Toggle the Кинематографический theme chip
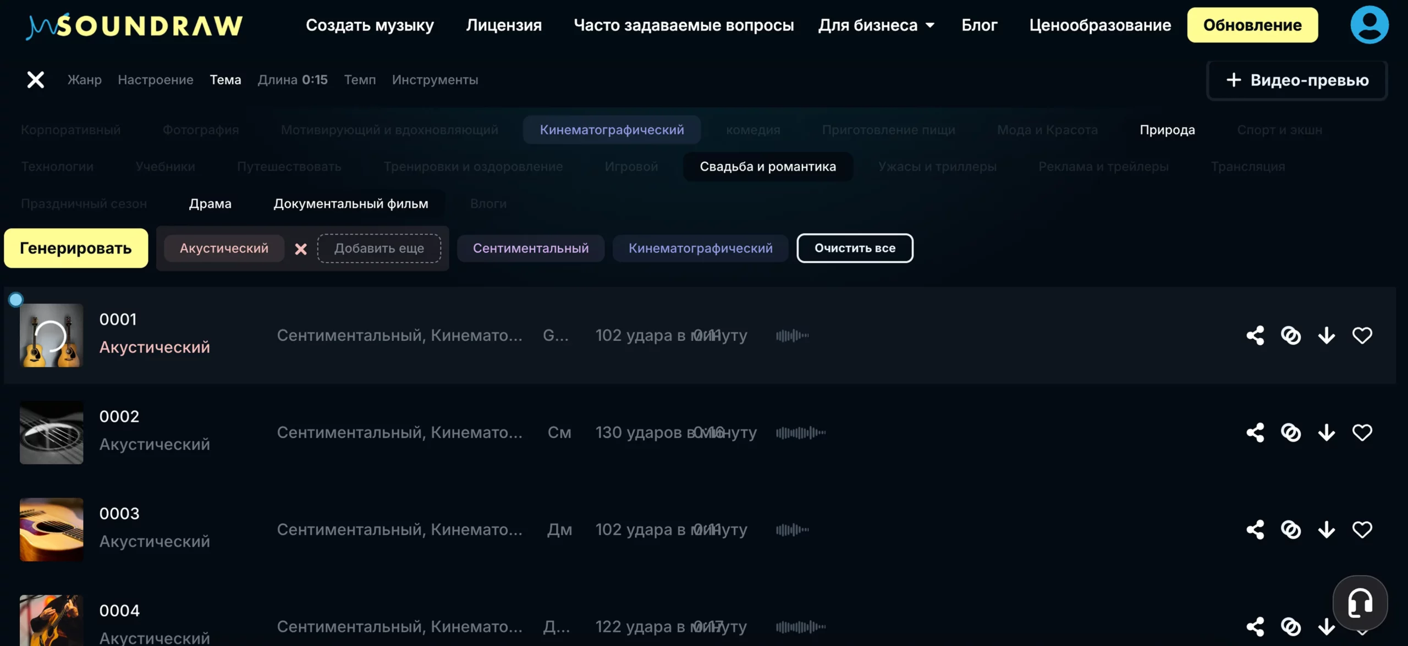This screenshot has height=646, width=1408. pyautogui.click(x=612, y=130)
